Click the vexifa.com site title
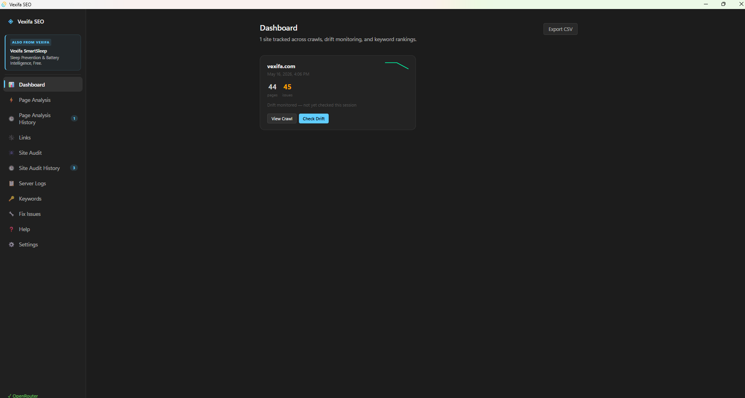 (x=281, y=66)
